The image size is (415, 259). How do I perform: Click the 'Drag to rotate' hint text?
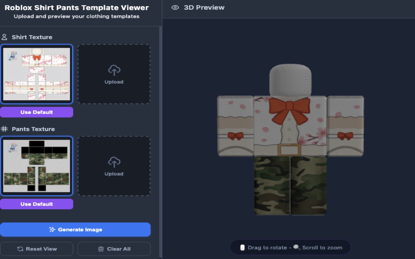pos(267,248)
